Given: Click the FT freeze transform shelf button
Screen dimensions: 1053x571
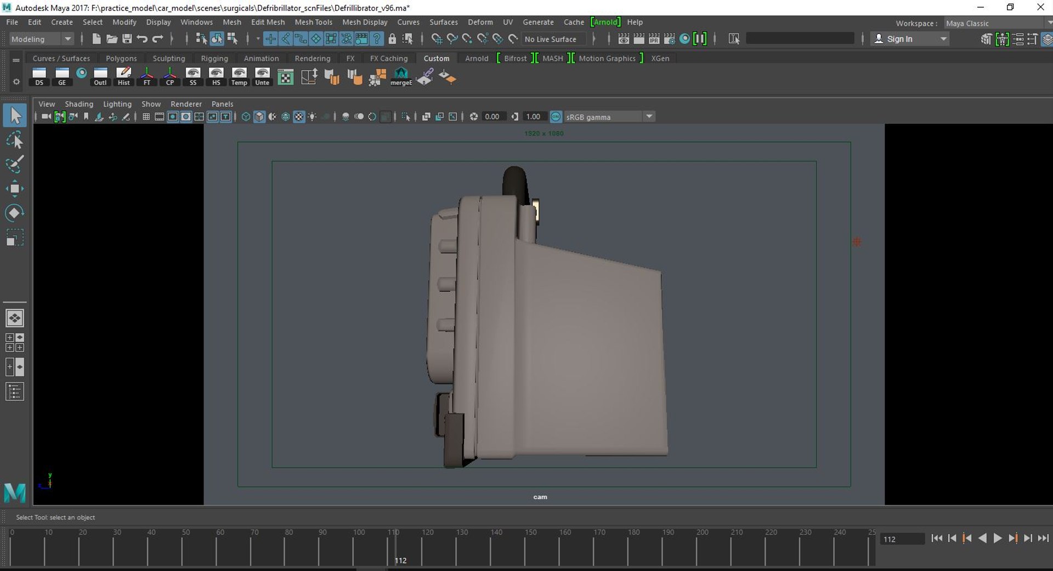Looking at the screenshot, I should (x=147, y=77).
